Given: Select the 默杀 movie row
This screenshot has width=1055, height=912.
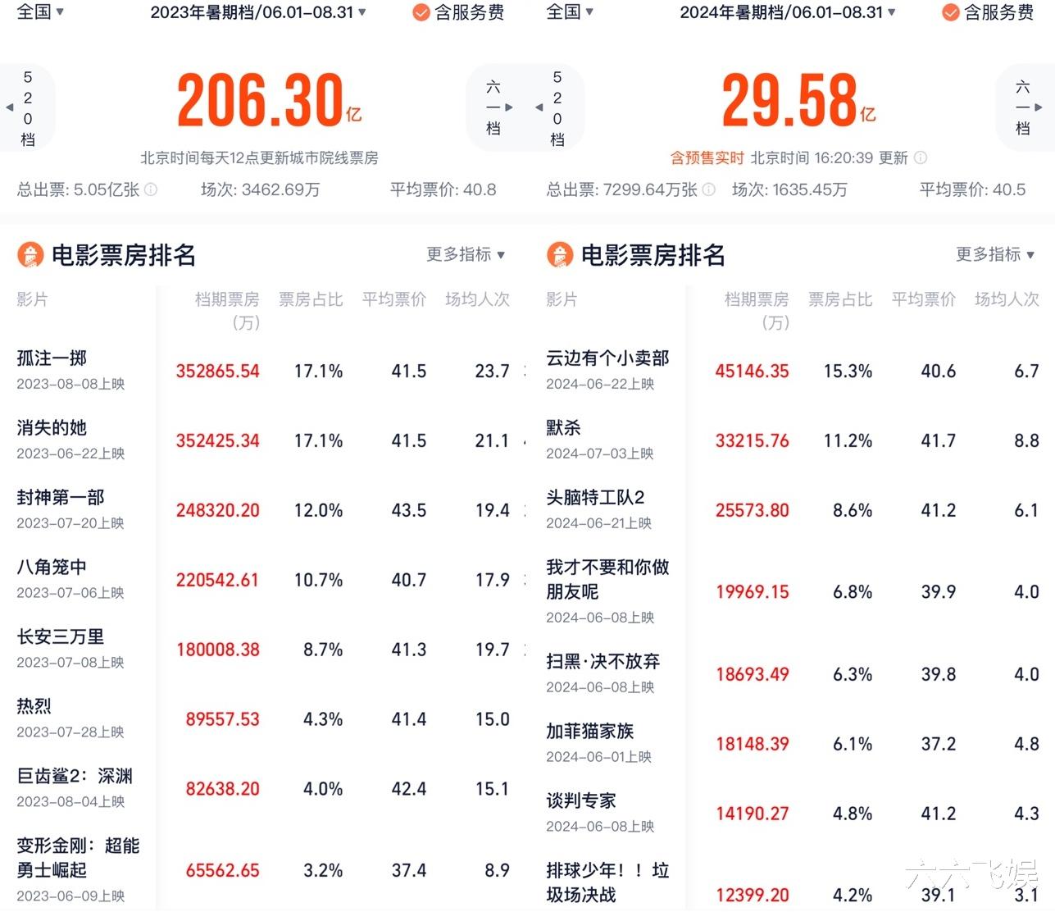Looking at the screenshot, I should click(792, 440).
